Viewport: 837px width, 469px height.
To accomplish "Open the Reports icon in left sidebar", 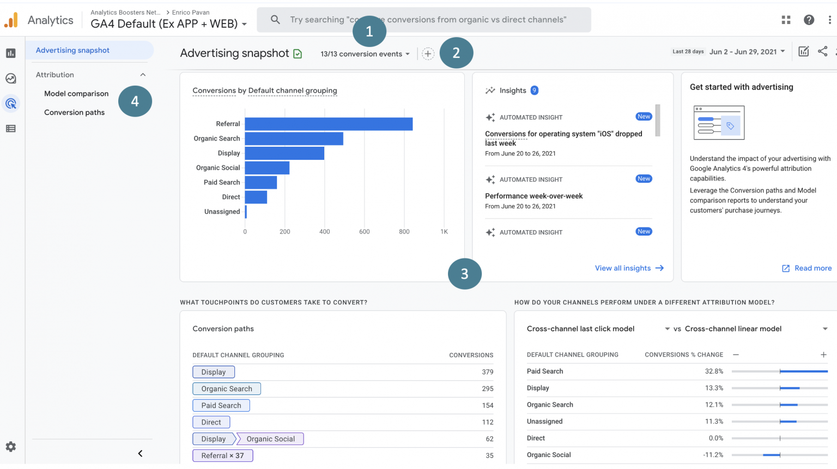I will click(11, 53).
